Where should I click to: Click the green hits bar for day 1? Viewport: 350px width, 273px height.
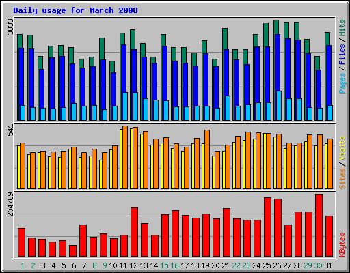pyautogui.click(x=20, y=41)
